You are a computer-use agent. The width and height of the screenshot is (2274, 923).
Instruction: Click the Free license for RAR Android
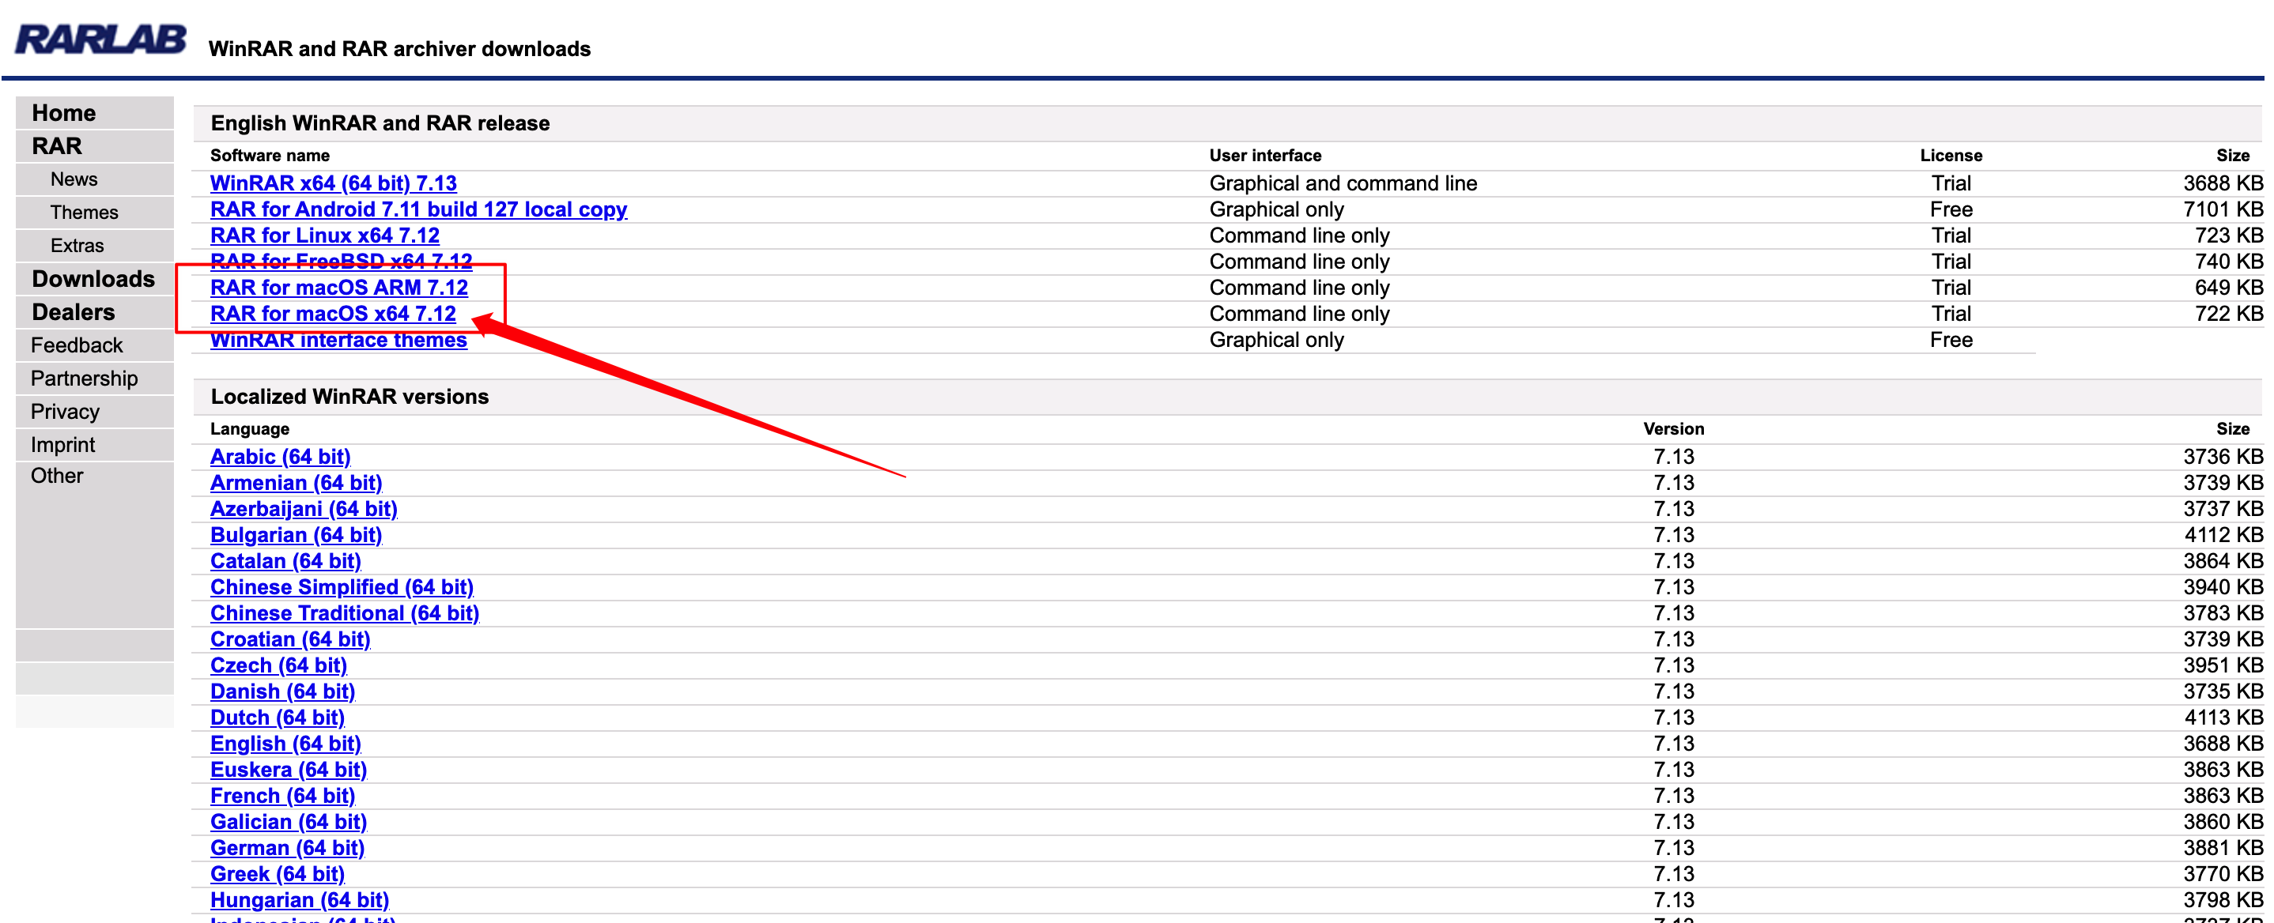(1951, 210)
